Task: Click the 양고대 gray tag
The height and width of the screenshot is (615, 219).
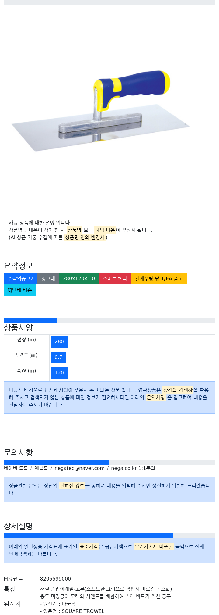Action: [48, 279]
